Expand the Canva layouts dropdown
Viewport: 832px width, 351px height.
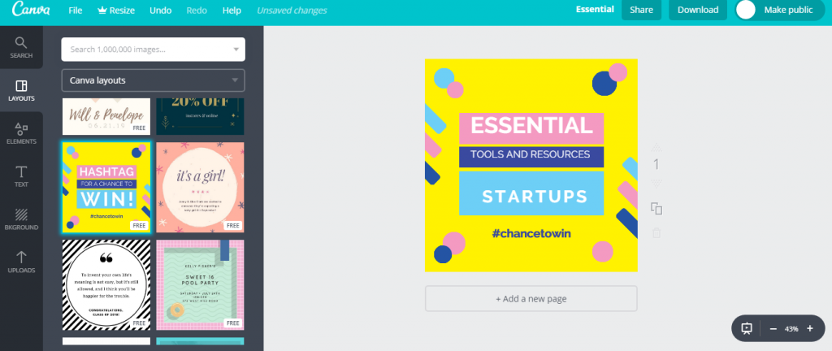click(x=153, y=80)
